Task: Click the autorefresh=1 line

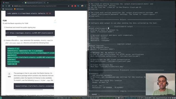Action: tap(13, 62)
